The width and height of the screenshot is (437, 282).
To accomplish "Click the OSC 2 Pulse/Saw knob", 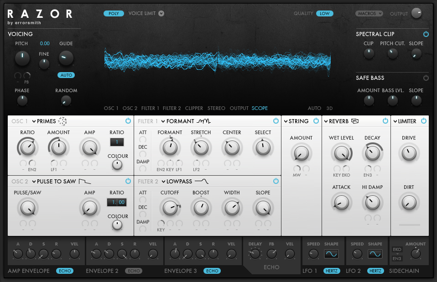I will [27, 208].
